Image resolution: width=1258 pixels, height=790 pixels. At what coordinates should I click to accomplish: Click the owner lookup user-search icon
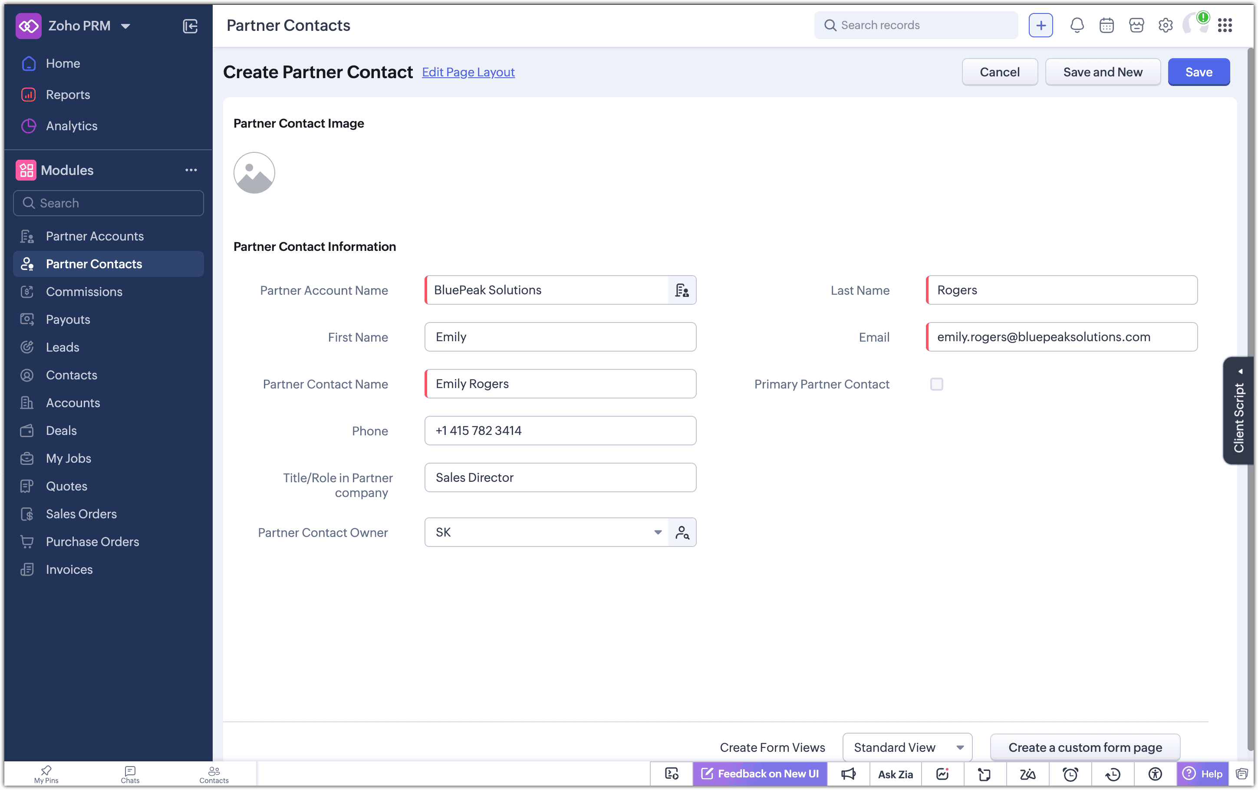pyautogui.click(x=682, y=533)
